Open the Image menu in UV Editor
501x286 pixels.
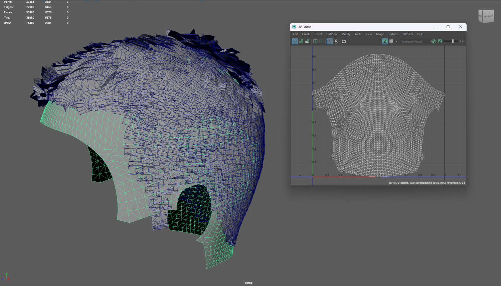coord(380,34)
